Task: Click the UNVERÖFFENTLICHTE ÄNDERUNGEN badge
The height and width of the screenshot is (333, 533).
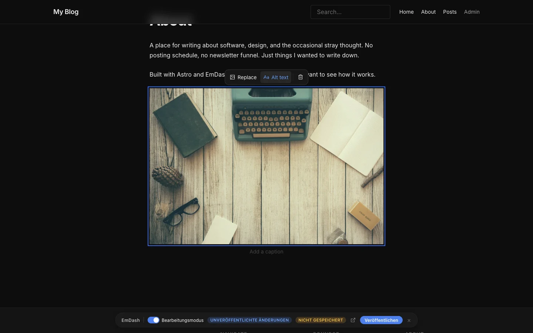Action: coord(249,320)
